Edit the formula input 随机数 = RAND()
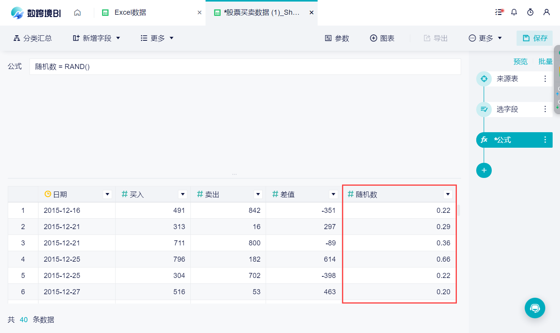The image size is (560, 333). tap(245, 67)
